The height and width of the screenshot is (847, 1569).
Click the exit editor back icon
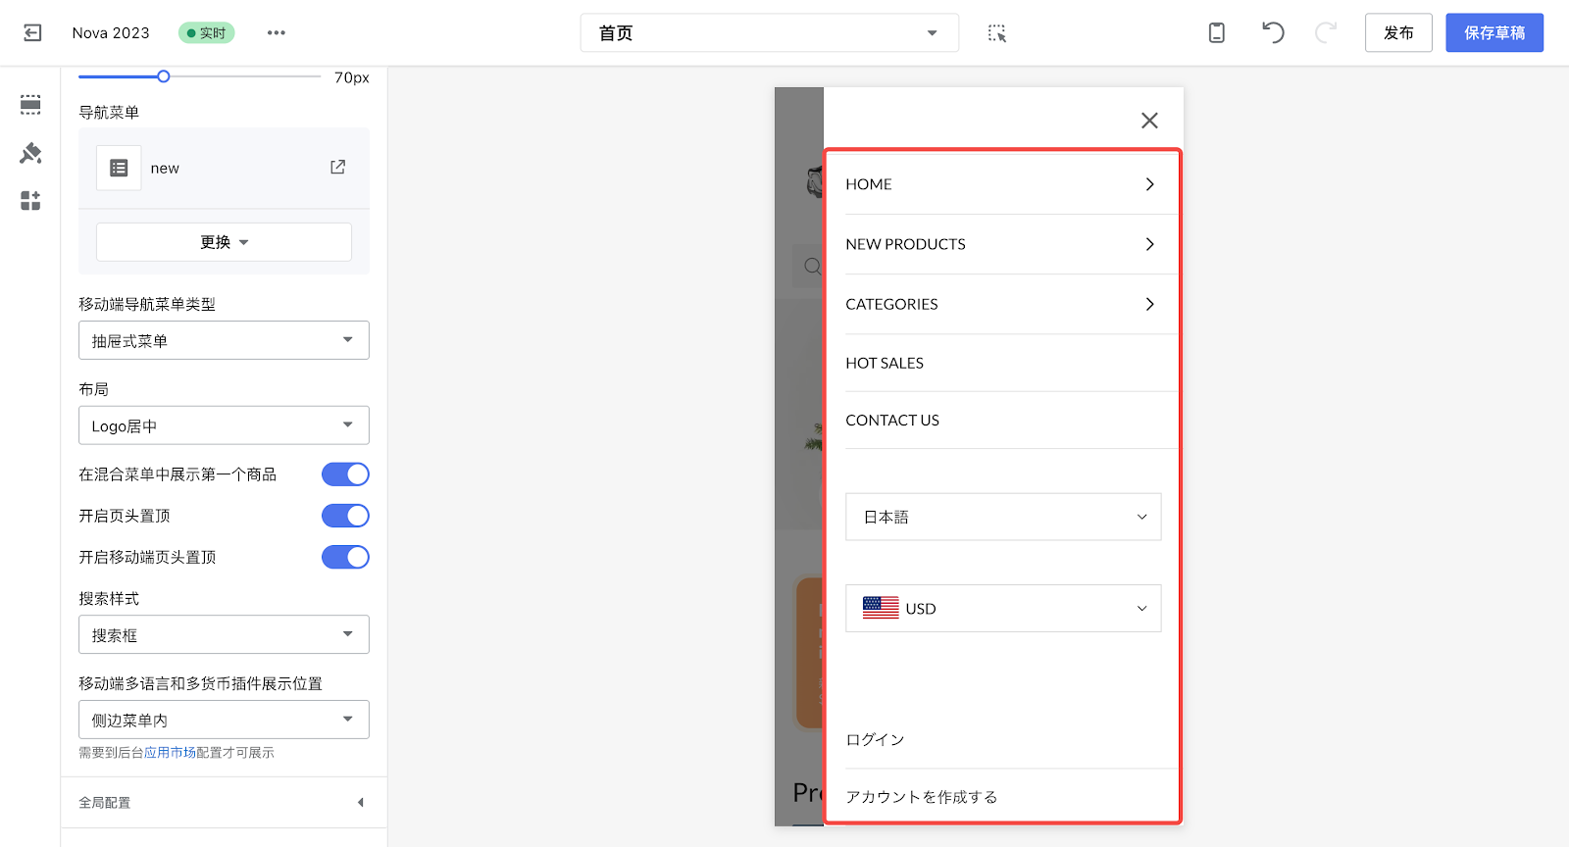32,33
